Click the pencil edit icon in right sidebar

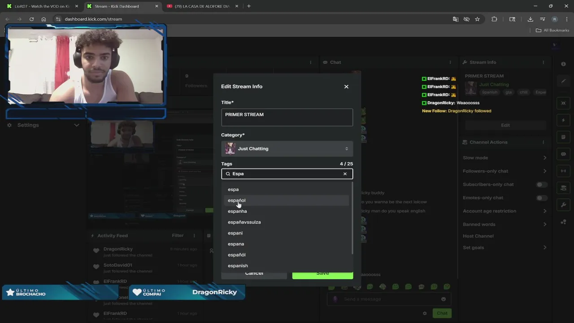564,81
